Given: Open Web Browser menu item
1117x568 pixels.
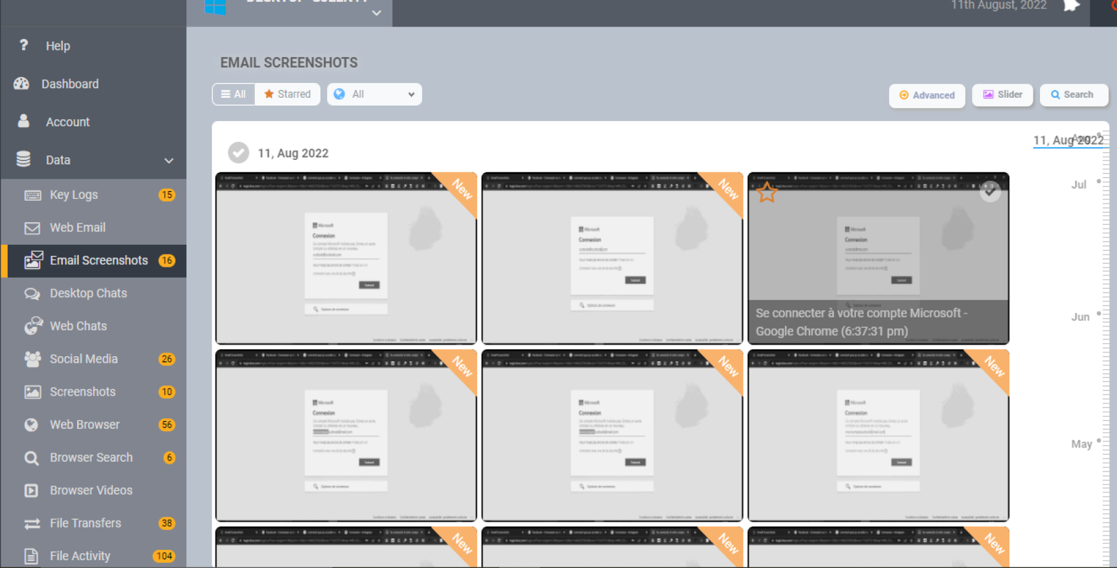Looking at the screenshot, I should 93,425.
